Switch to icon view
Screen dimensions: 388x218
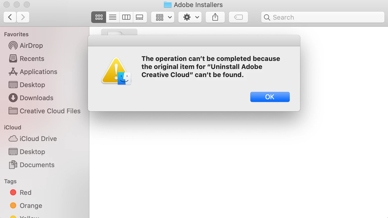[x=99, y=17]
